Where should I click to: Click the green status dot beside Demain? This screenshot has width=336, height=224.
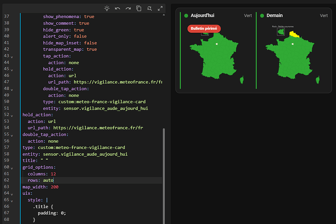tap(262, 16)
